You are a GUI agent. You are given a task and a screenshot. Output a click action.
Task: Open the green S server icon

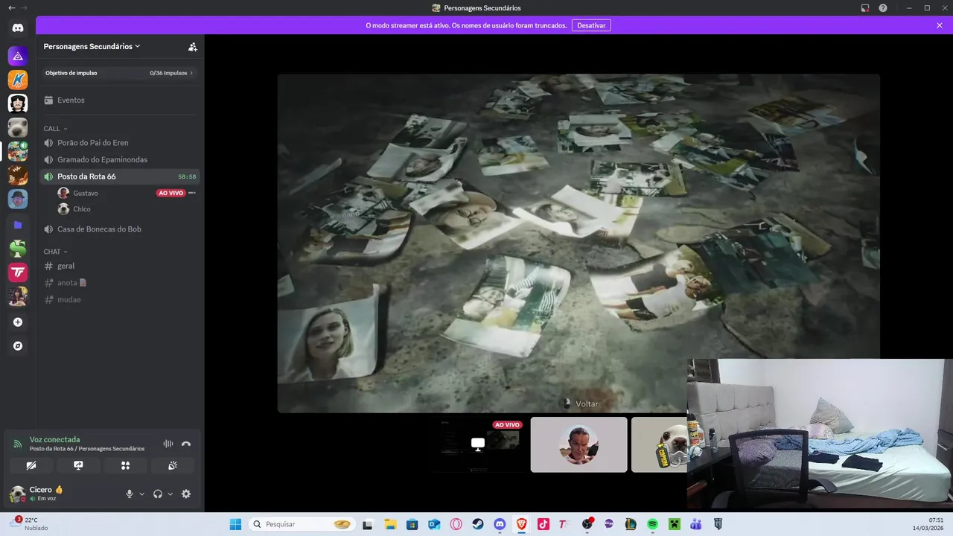(x=18, y=249)
